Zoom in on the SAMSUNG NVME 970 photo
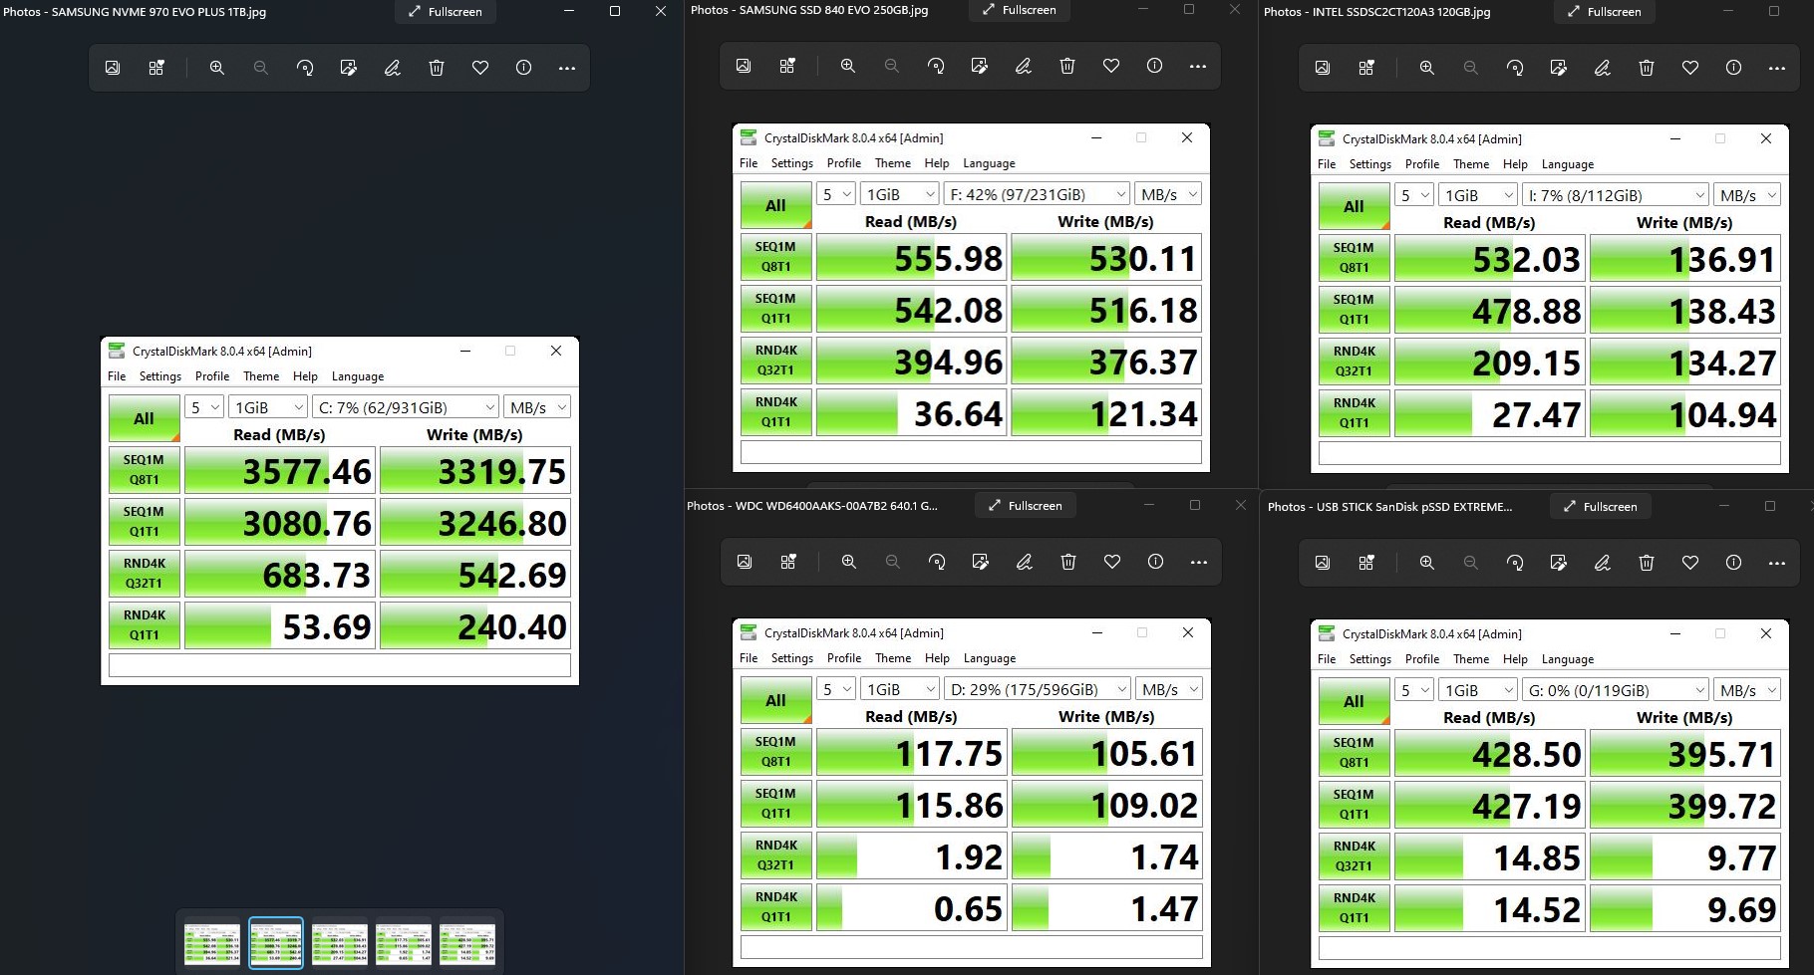The width and height of the screenshot is (1814, 975). 216,68
